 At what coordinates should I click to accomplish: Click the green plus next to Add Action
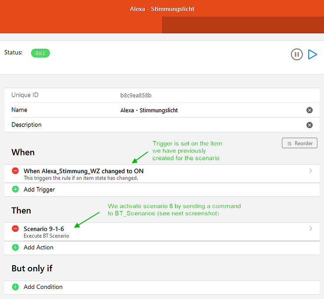pyautogui.click(x=15, y=247)
